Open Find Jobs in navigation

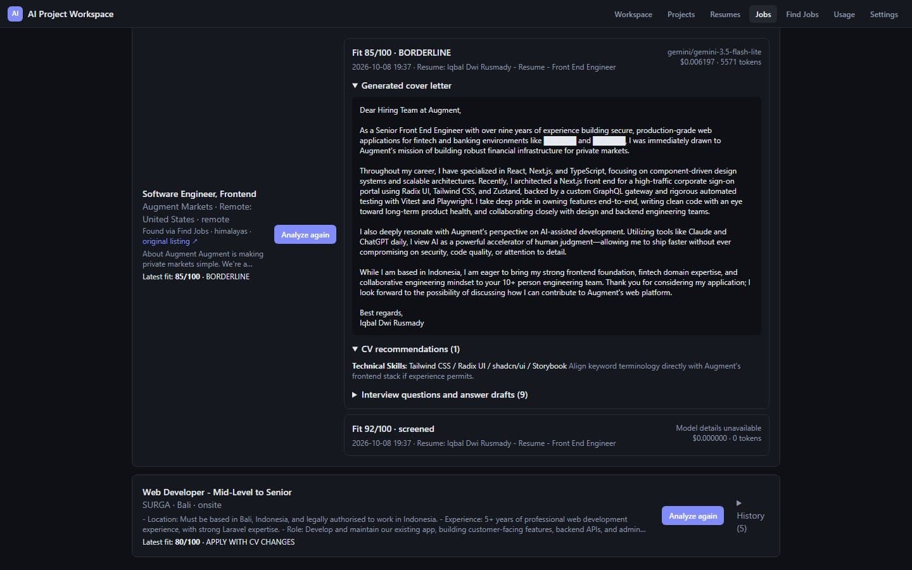coord(802,14)
